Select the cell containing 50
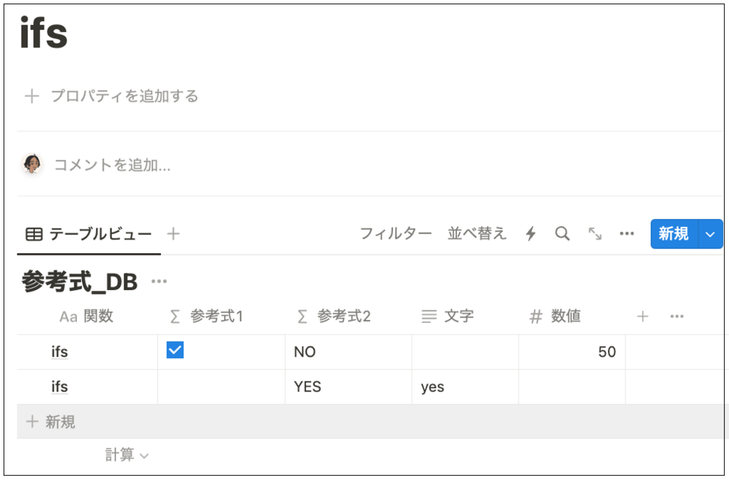Screen dimensions: 729x480 (x=572, y=352)
